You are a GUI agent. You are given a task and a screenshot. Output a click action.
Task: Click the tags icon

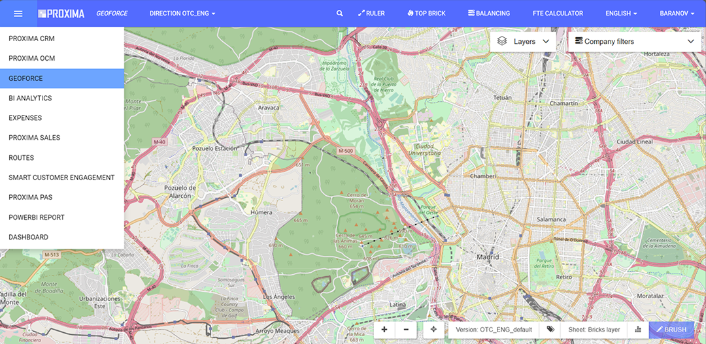[550, 330]
